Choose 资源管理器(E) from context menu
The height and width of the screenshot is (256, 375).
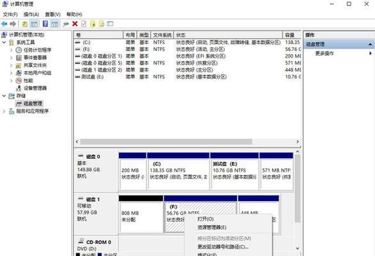pyautogui.click(x=212, y=228)
